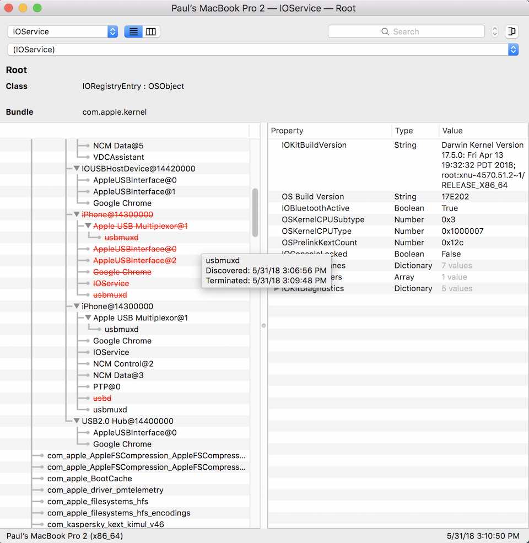Select the IOKitBuildVersion property row
This screenshot has width=529, height=543.
[398, 165]
